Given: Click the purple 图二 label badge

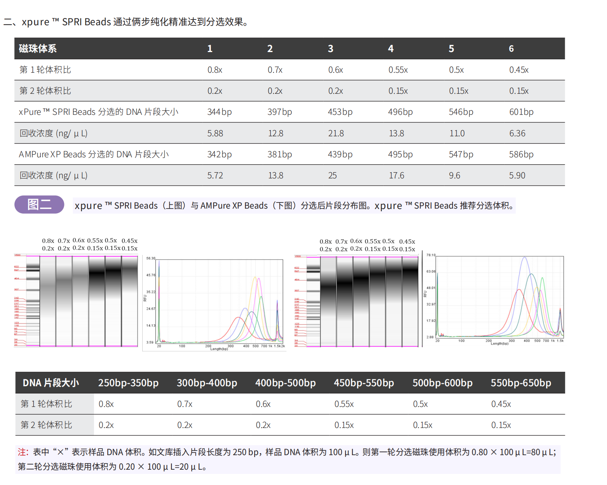Looking at the screenshot, I should pos(39,204).
